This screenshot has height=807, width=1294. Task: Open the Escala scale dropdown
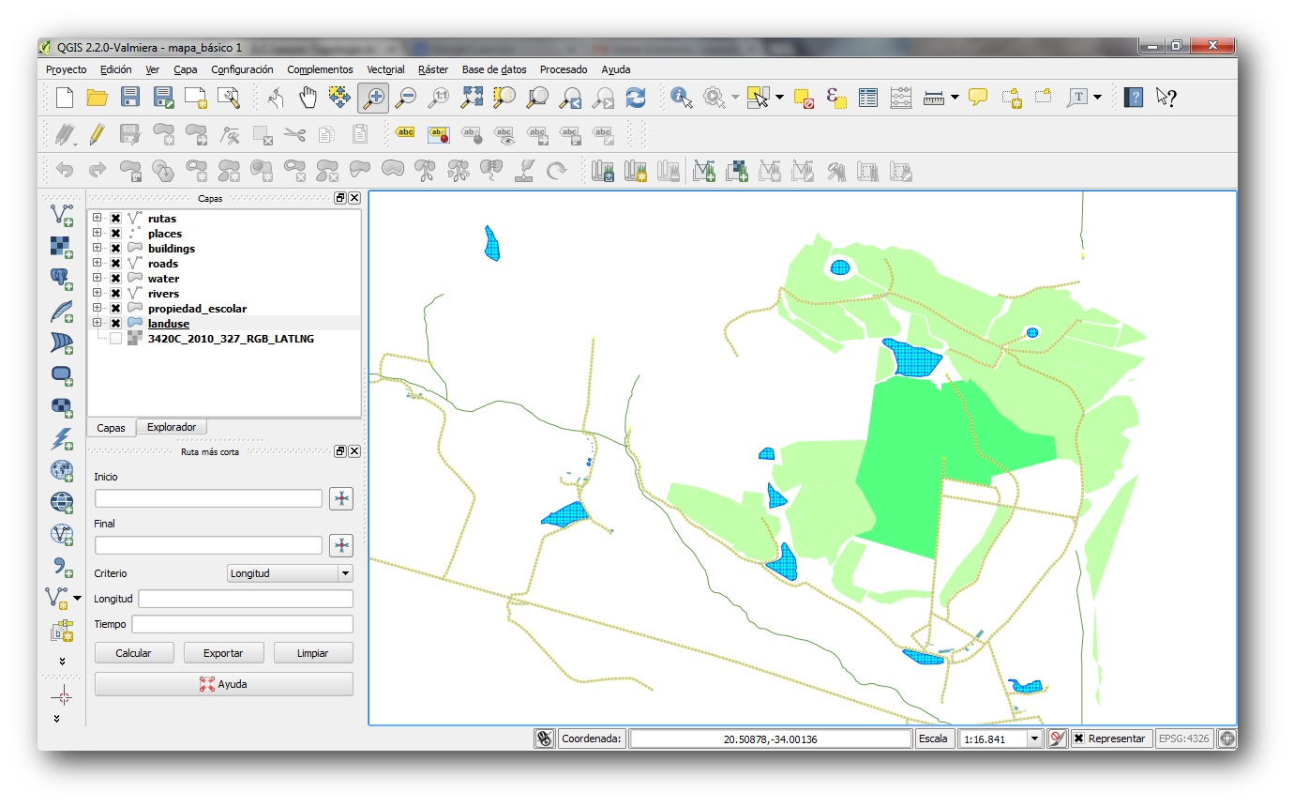pos(1035,738)
